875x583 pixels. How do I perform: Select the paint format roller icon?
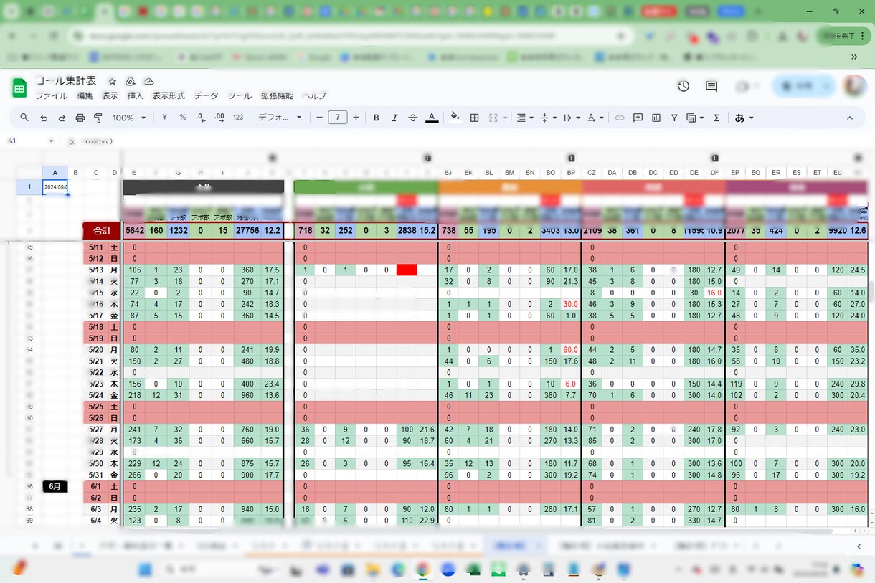coord(98,118)
